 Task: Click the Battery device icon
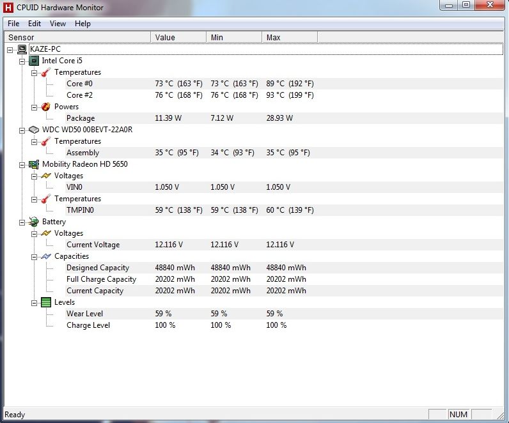tap(34, 222)
